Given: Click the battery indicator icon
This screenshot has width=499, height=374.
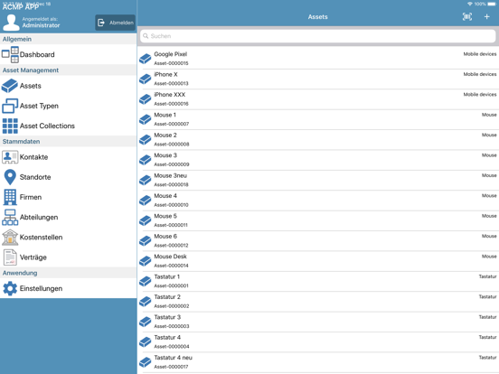Looking at the screenshot, I should (x=492, y=4).
